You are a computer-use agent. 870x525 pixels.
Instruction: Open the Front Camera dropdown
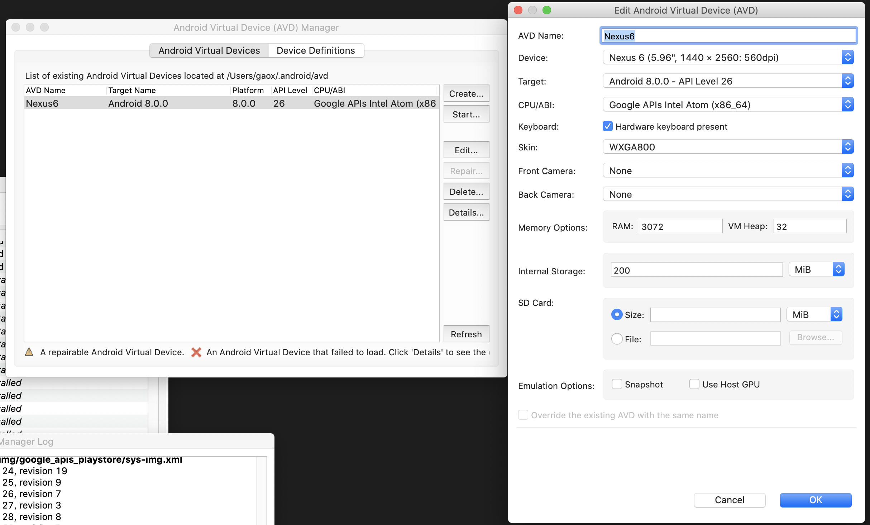click(x=847, y=171)
